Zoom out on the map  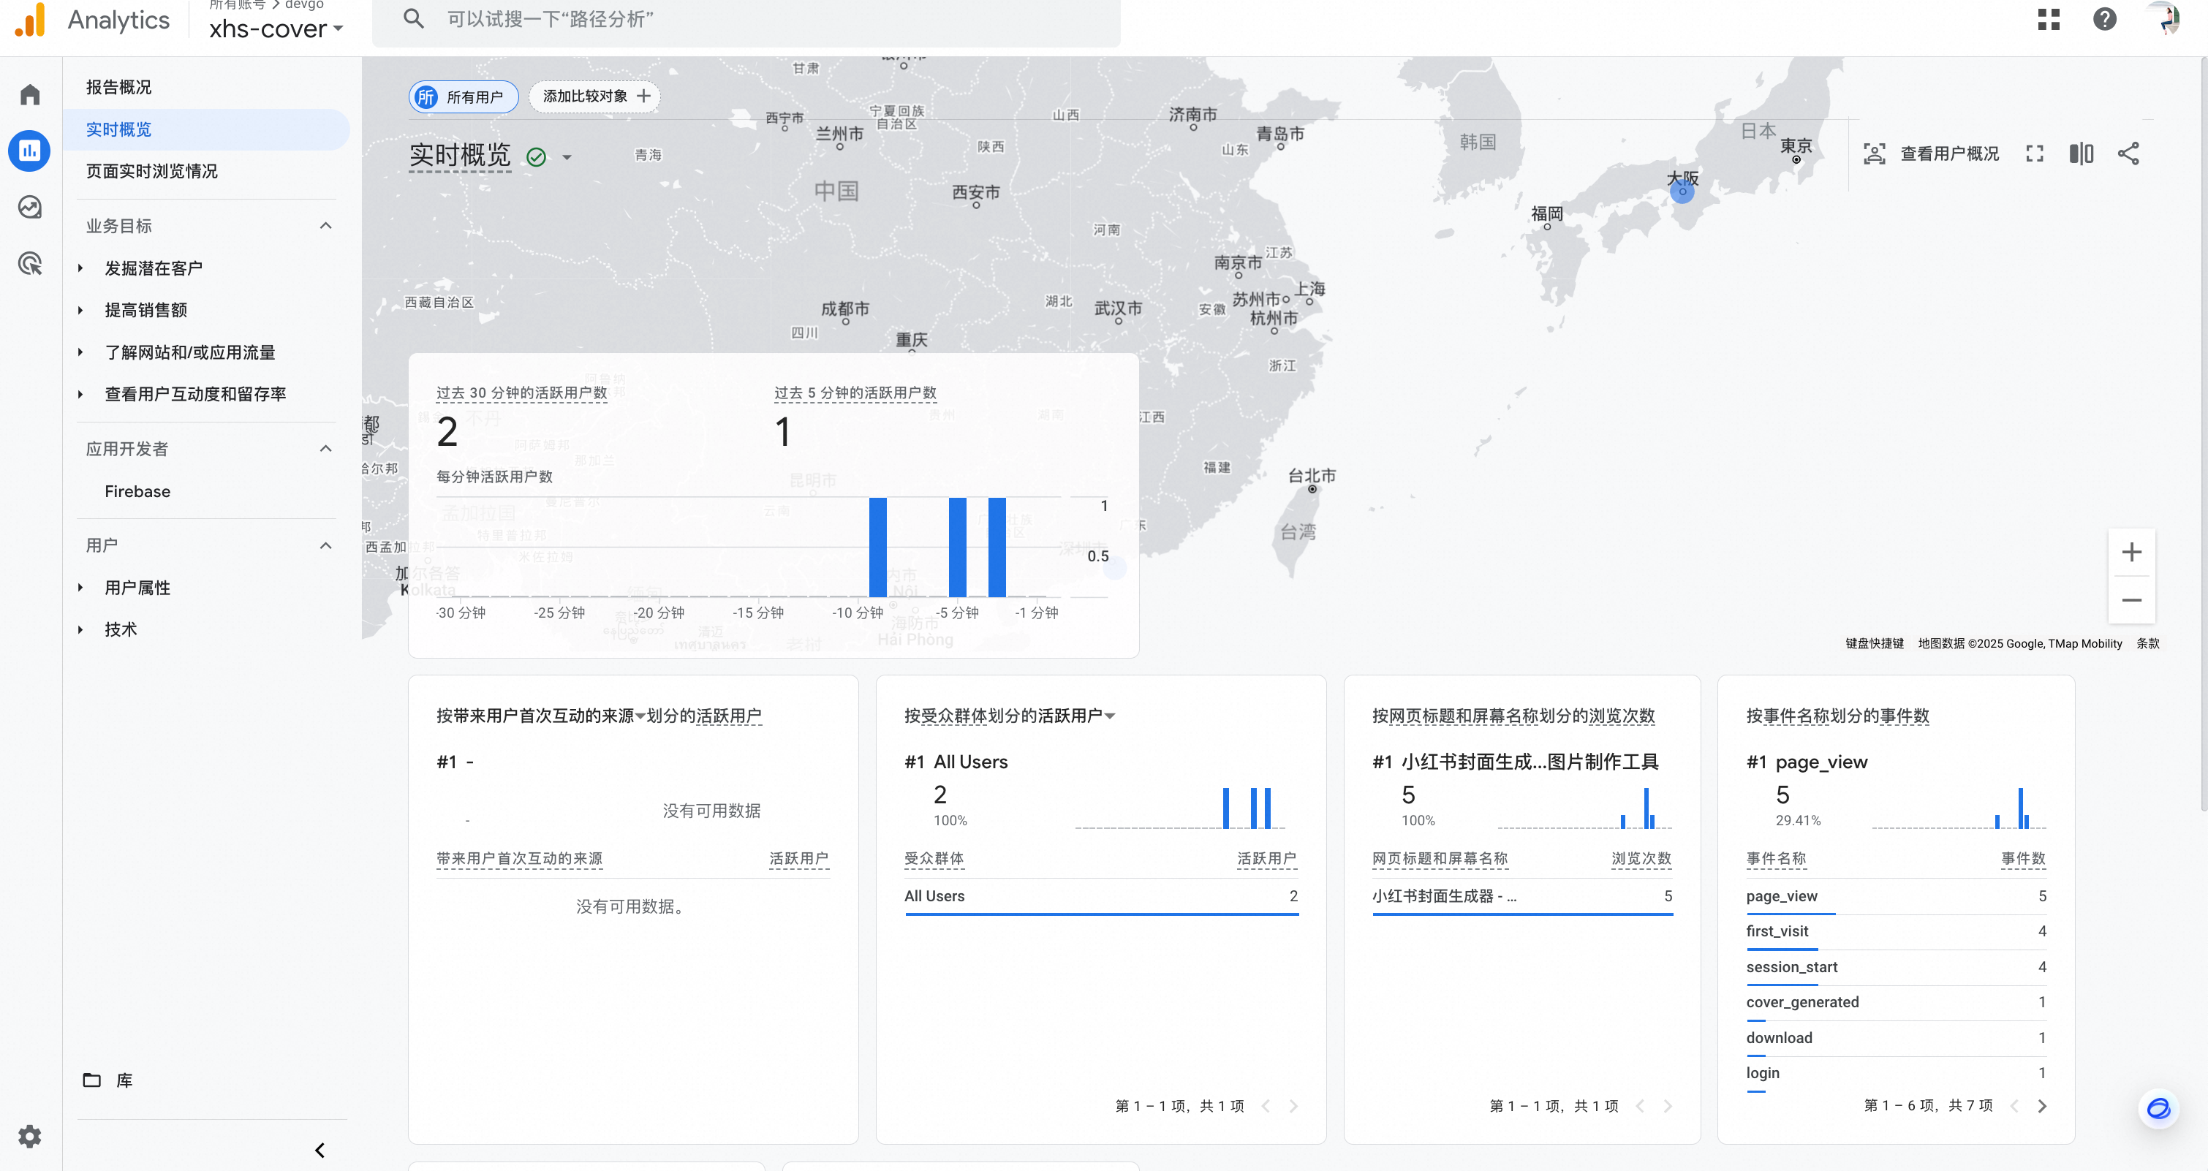tap(2132, 600)
